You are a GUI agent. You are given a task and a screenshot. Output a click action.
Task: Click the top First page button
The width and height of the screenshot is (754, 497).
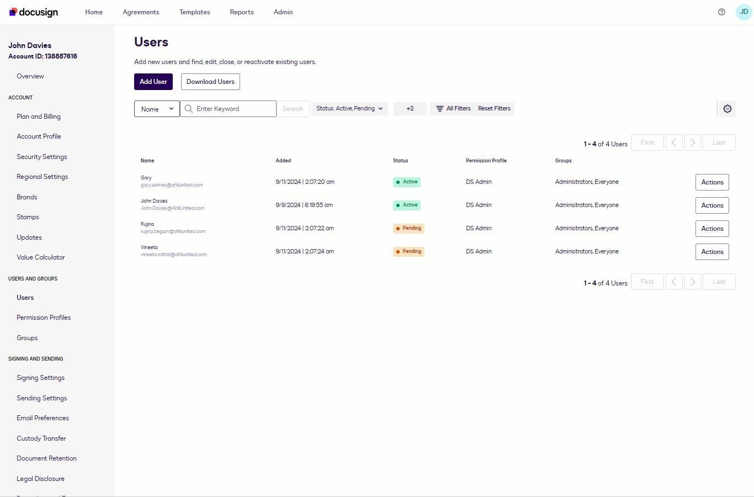point(647,142)
